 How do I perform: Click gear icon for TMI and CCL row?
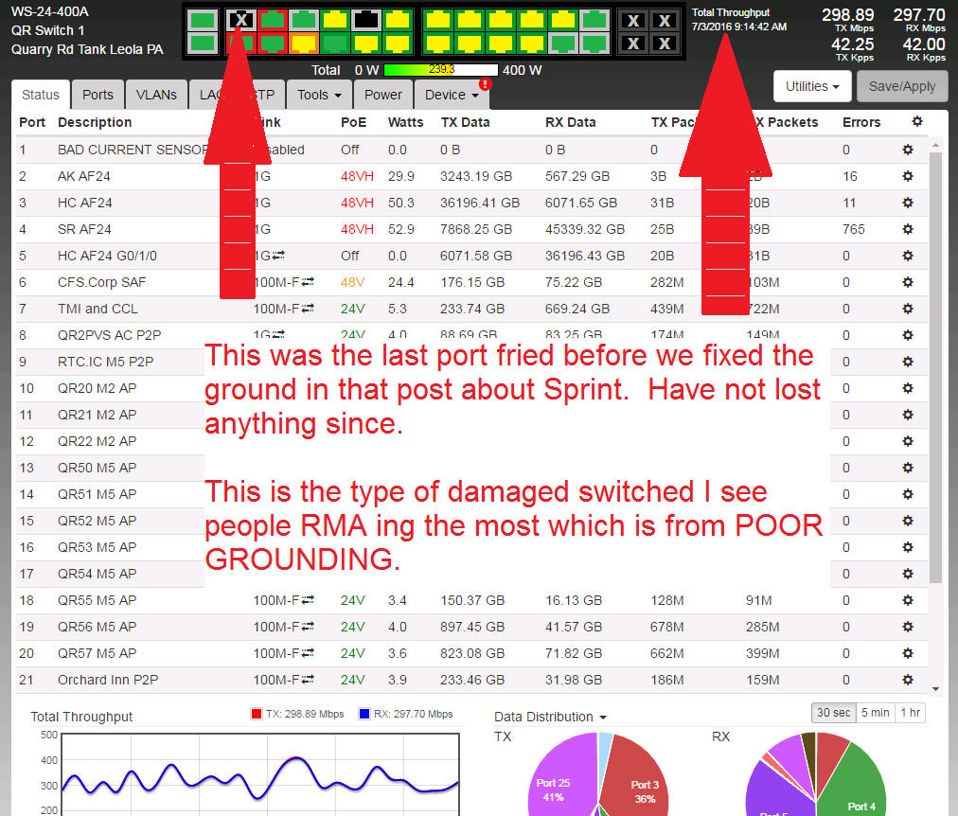tap(907, 309)
